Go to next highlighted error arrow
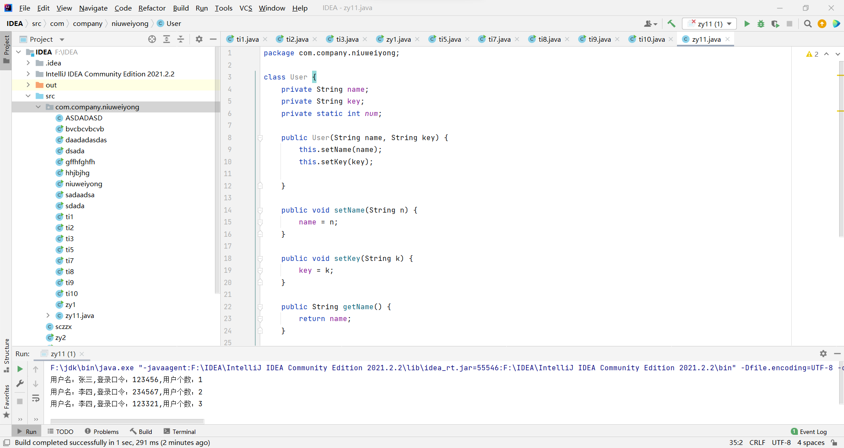844x448 pixels. 838,54
